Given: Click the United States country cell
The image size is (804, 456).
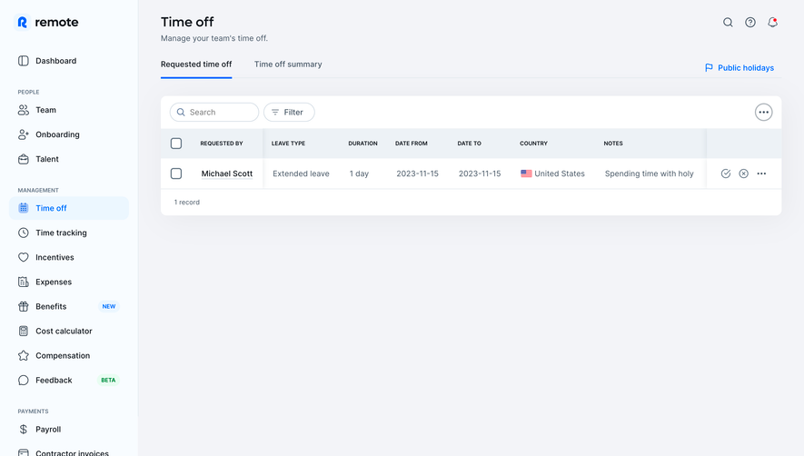Looking at the screenshot, I should [552, 173].
